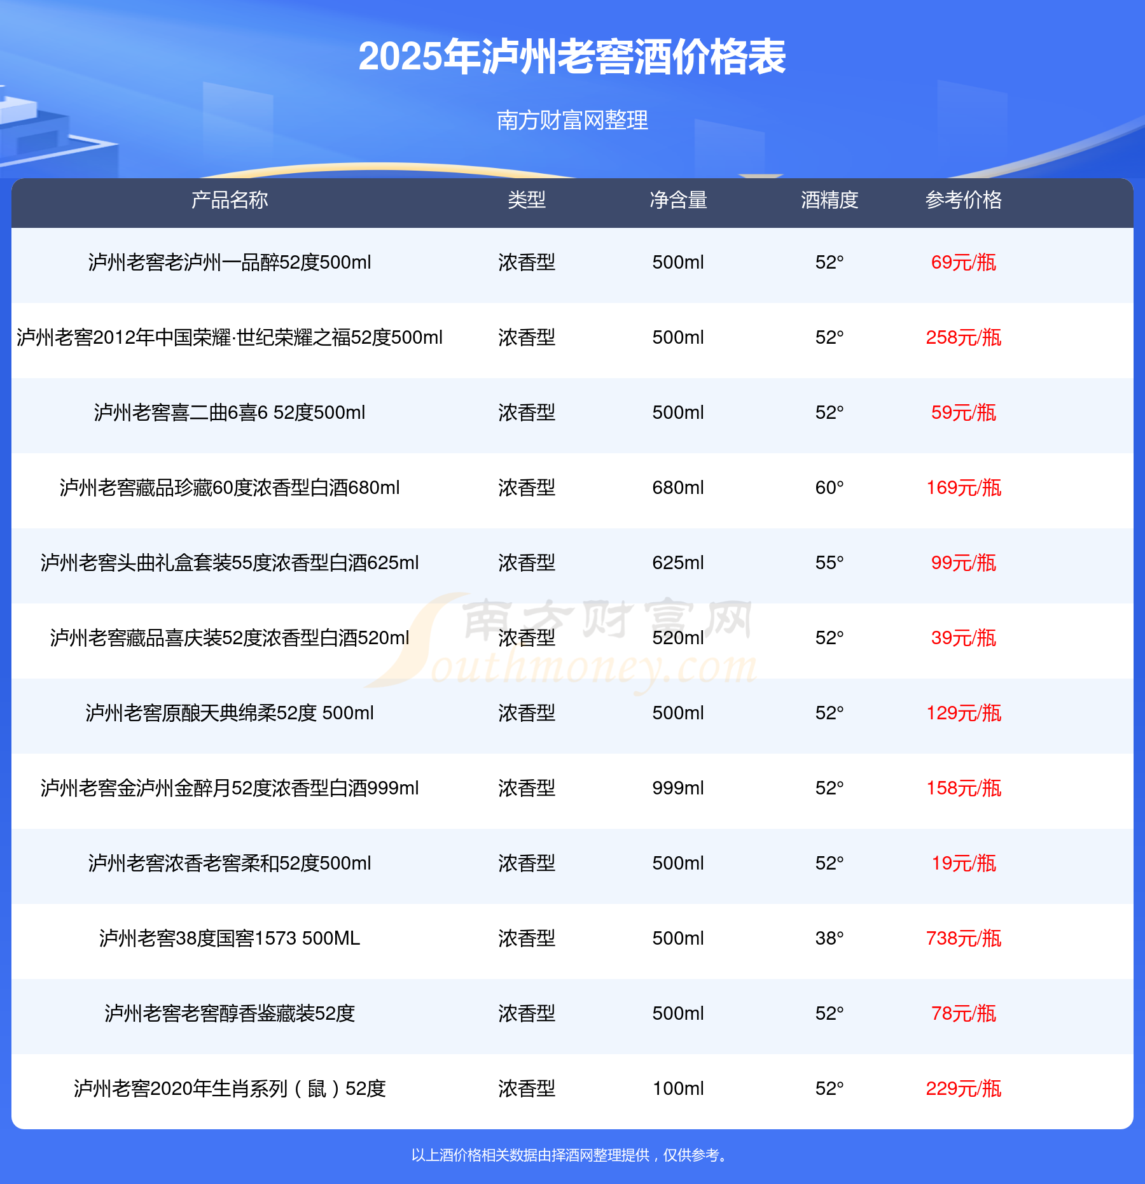
Task: Click the 浓香老窖柔和52度500ml product name
Action: point(230,863)
